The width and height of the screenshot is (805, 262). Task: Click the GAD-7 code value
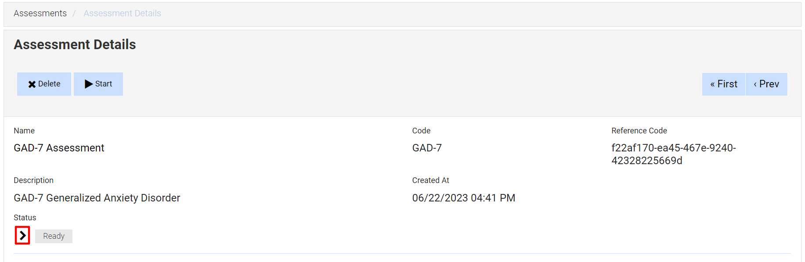[x=426, y=148]
